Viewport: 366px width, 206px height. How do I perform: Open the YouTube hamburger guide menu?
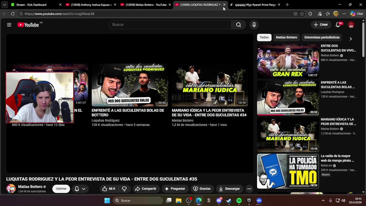pos(9,25)
